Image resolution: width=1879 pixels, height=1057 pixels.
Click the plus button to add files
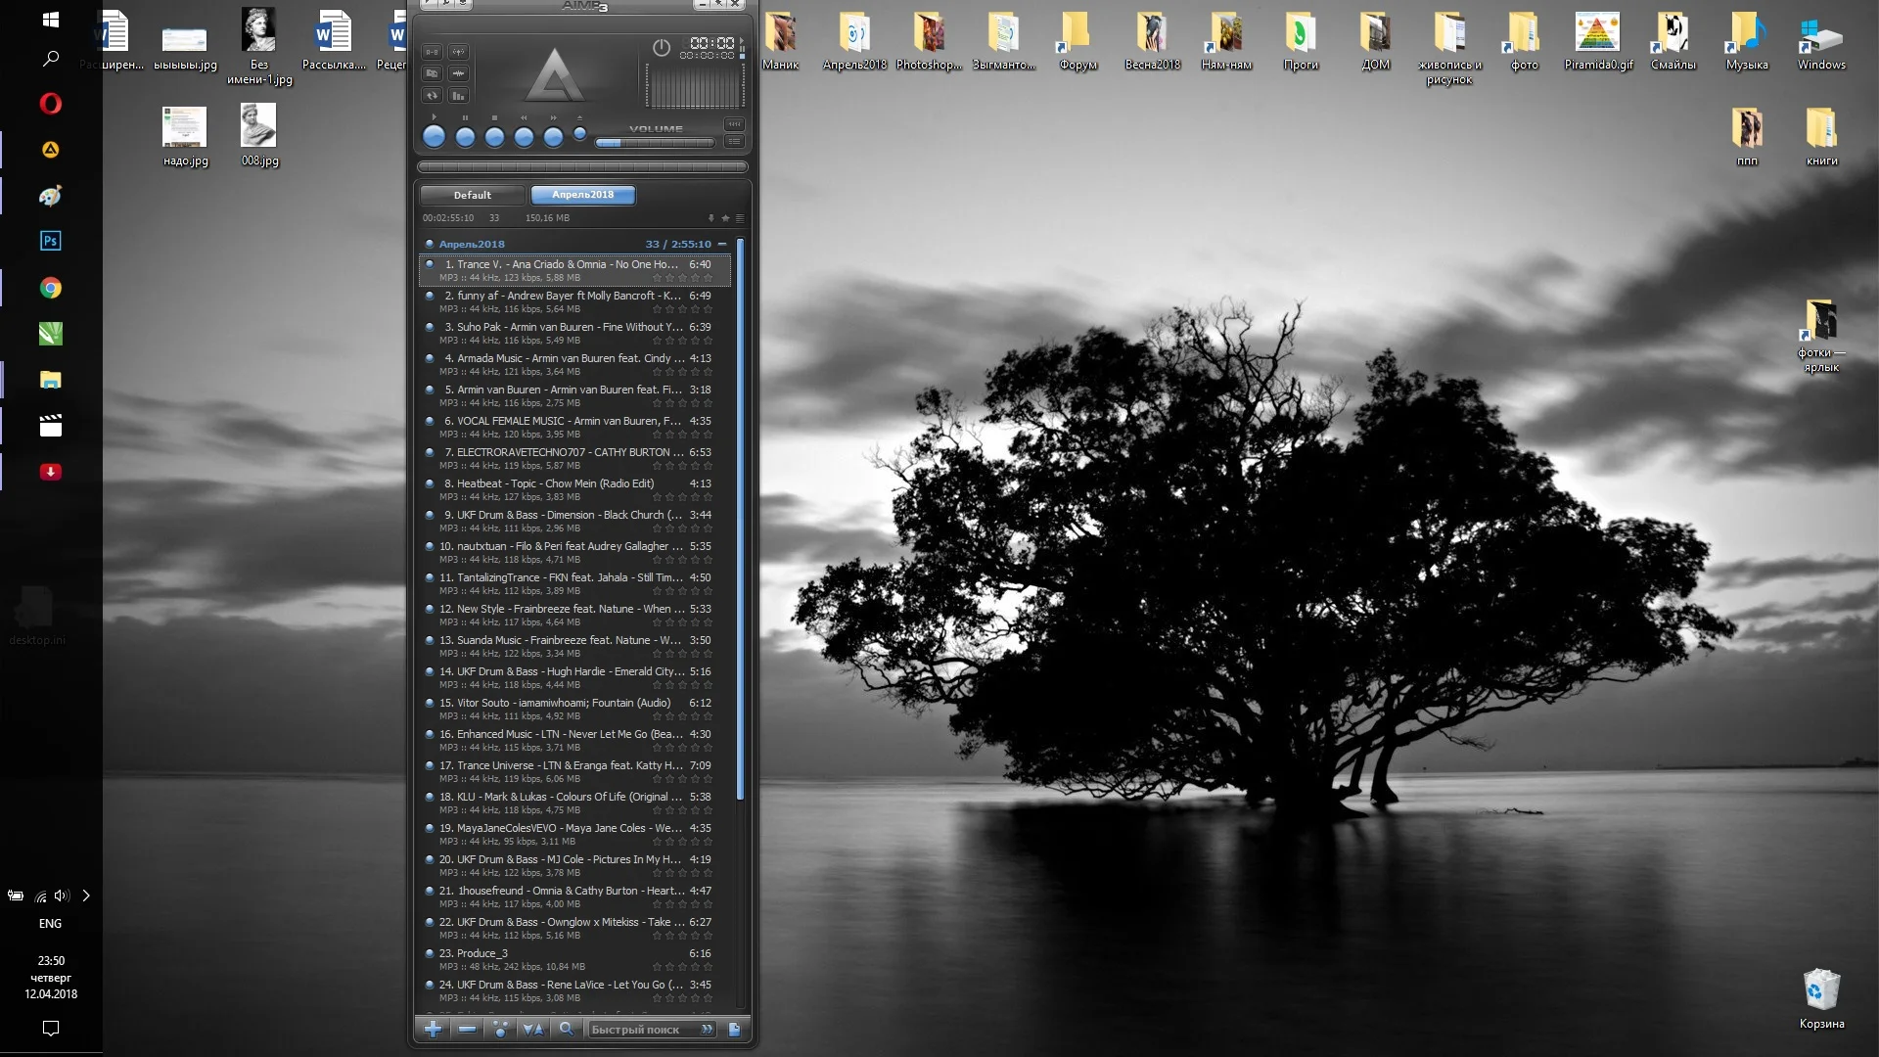[433, 1029]
